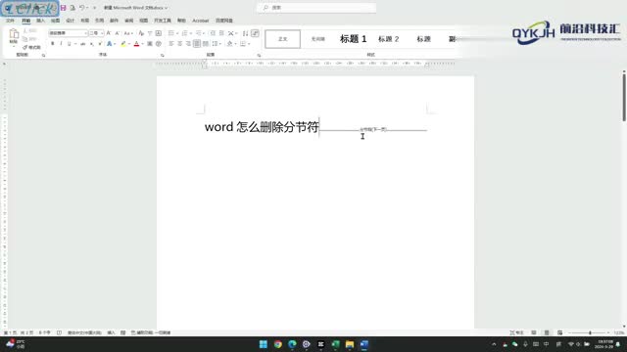This screenshot has height=352, width=627.
Task: Switch to Web Layout view in status bar
Action: pos(560,332)
